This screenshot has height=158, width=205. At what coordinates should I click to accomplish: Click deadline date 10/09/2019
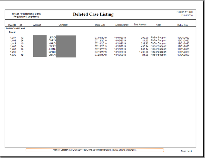tap(120, 41)
